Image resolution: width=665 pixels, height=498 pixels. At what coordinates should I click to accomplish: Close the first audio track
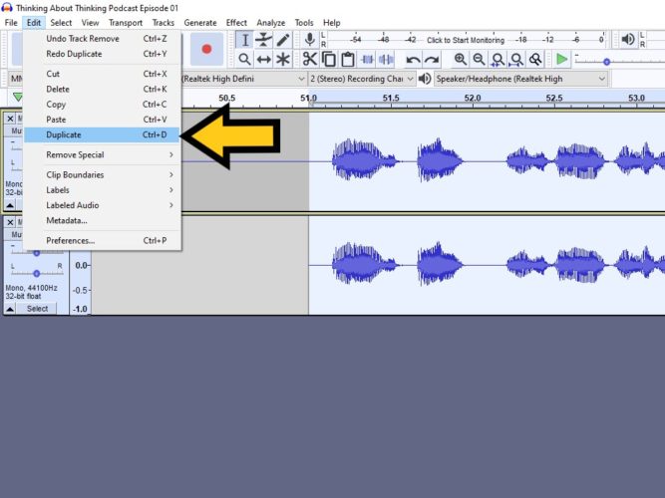coord(10,119)
